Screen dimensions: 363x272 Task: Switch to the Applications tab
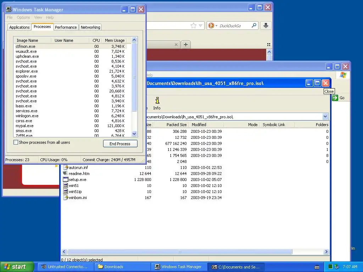[19, 27]
